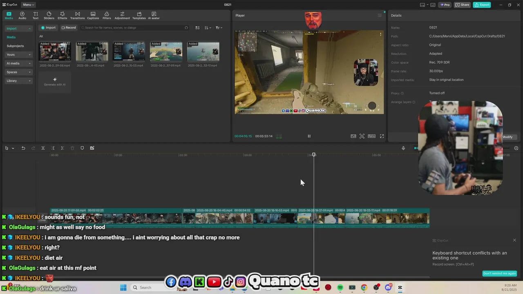Open the Player panel options menu
Screen dimensions: 523x294
[x=380, y=16]
